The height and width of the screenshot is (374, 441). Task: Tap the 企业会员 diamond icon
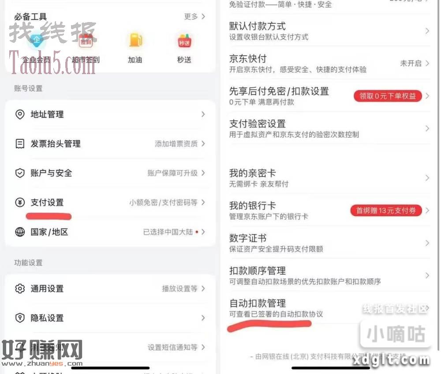click(x=37, y=41)
